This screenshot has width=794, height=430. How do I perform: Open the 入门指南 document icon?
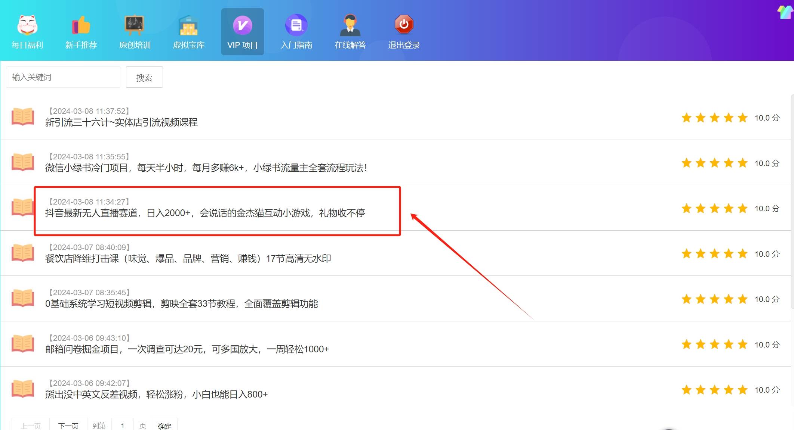click(x=296, y=25)
